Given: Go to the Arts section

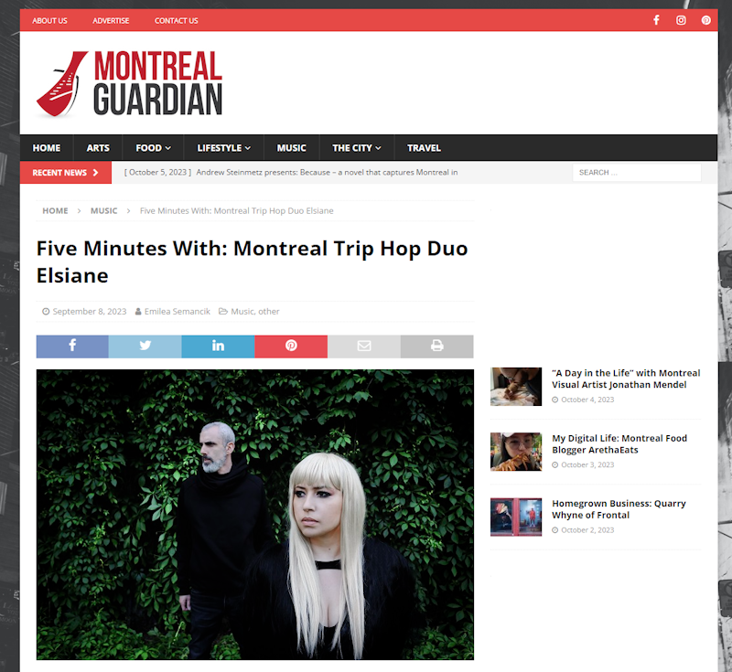Looking at the screenshot, I should point(98,148).
